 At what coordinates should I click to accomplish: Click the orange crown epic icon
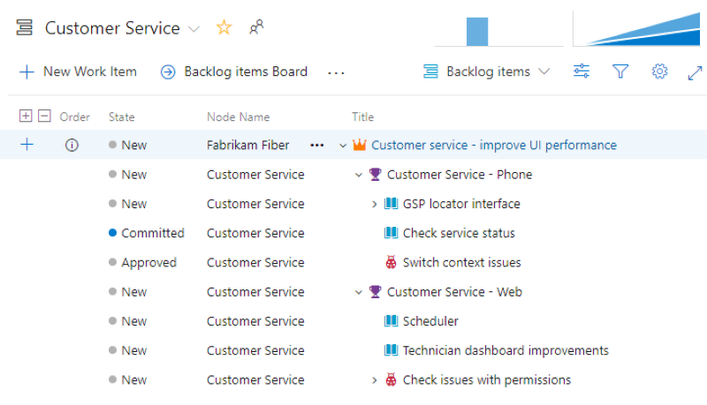tap(360, 145)
